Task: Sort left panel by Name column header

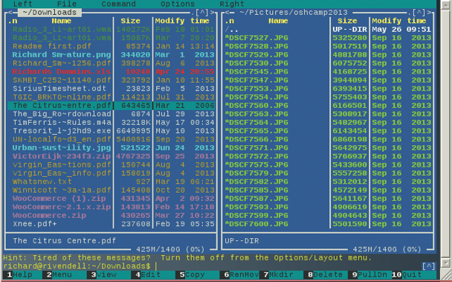Action: point(62,21)
